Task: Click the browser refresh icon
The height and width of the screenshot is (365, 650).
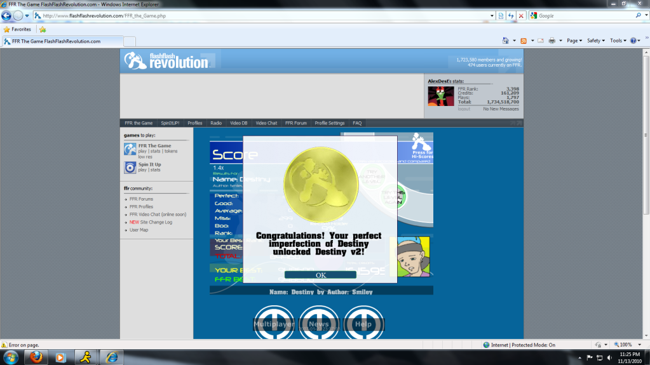Action: coord(511,16)
